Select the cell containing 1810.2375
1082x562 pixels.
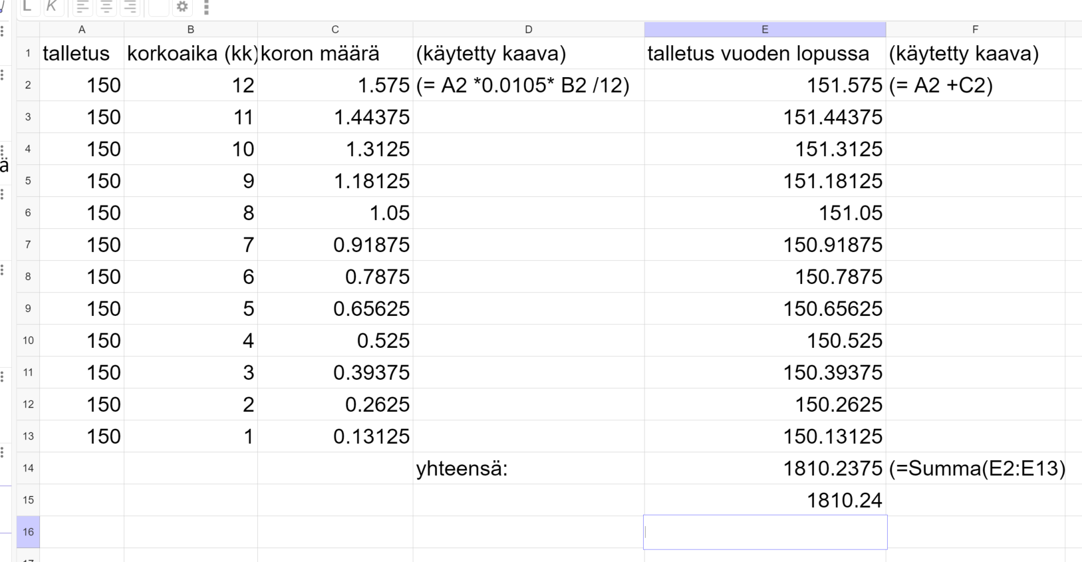click(x=765, y=468)
